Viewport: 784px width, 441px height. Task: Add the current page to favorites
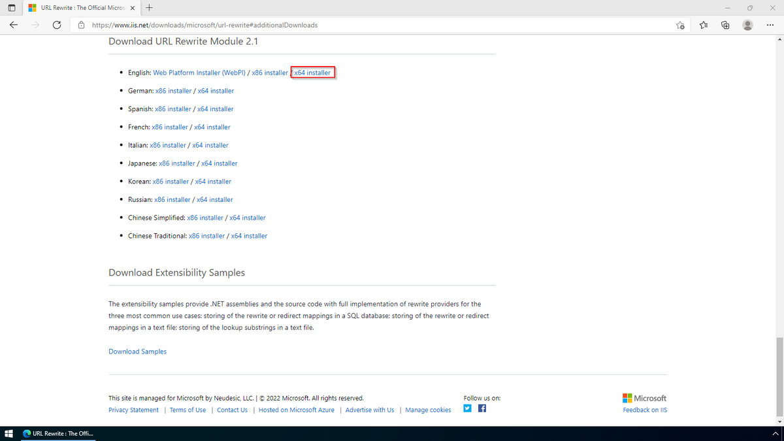click(x=679, y=25)
